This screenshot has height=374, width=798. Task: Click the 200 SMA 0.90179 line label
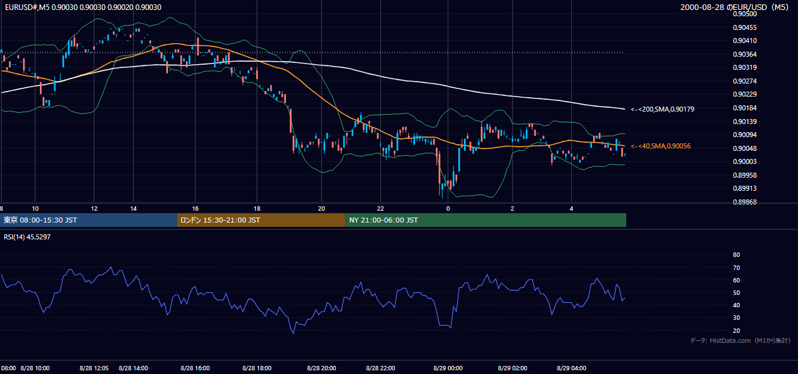(663, 109)
